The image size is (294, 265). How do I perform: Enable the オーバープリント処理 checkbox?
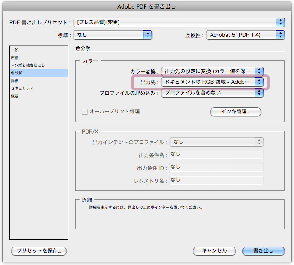click(85, 112)
